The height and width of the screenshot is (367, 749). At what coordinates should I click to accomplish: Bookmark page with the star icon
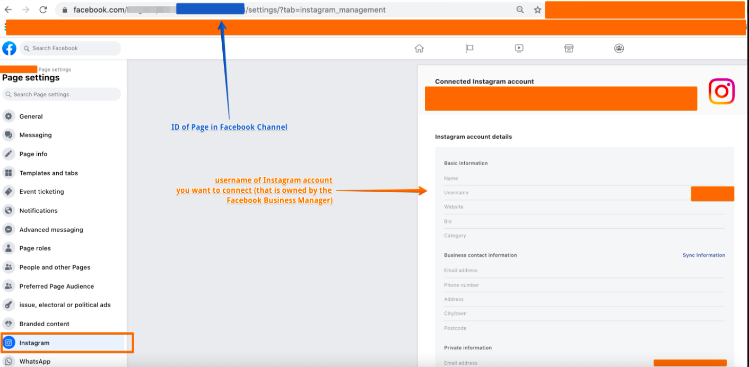tap(537, 10)
